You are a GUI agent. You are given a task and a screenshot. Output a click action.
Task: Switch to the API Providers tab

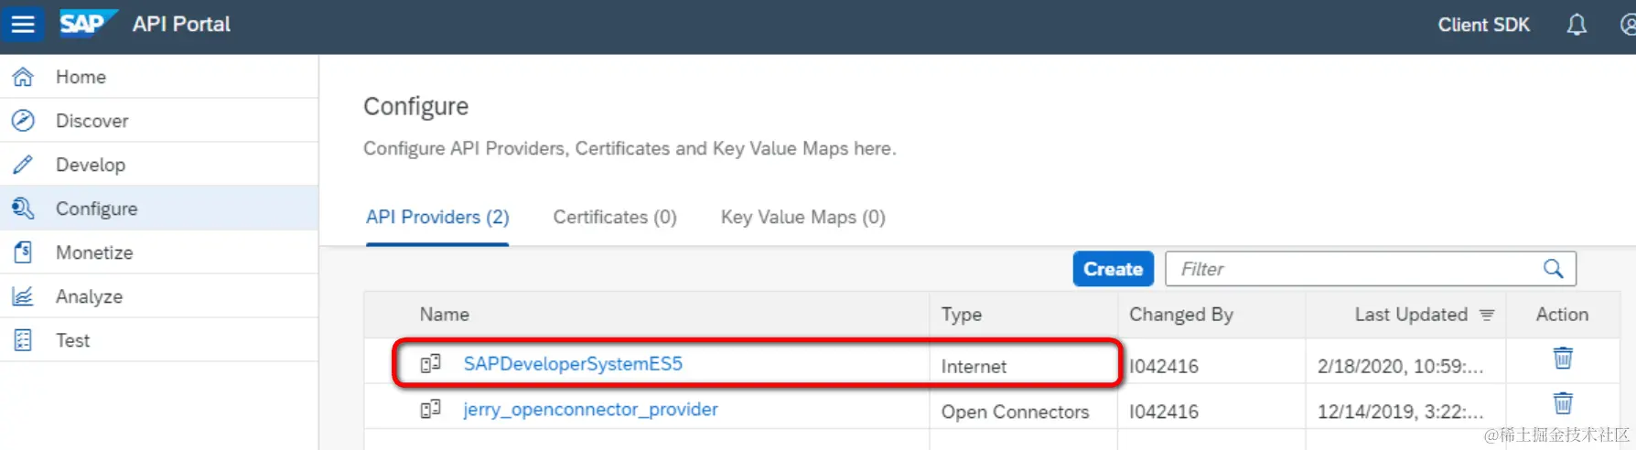pyautogui.click(x=437, y=218)
